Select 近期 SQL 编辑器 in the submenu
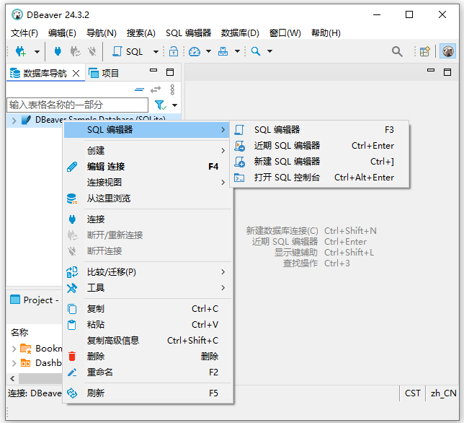The width and height of the screenshot is (464, 423). pos(320,146)
